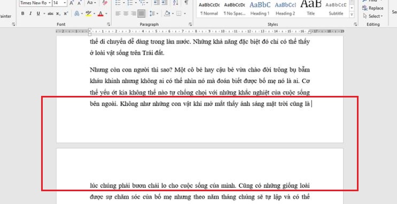The width and height of the screenshot is (397, 204).
Task: Open Line and Paragraph Spacing menu
Action: click(154, 13)
